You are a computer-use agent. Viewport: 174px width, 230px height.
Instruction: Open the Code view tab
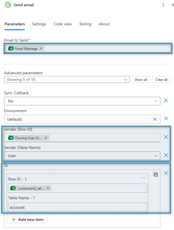pyautogui.click(x=62, y=24)
